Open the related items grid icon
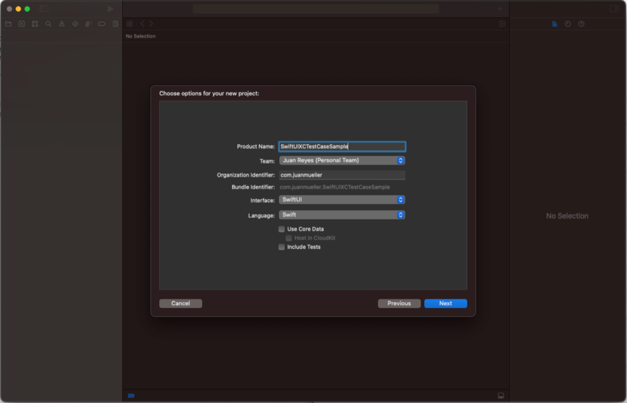 [130, 24]
